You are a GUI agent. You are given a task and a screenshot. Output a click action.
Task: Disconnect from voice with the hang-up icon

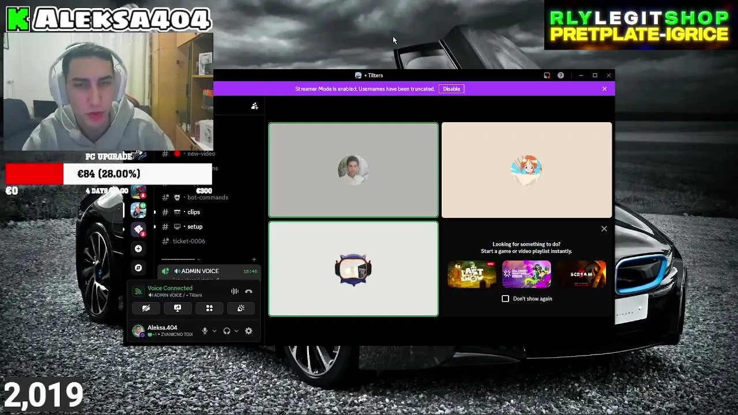[248, 292]
